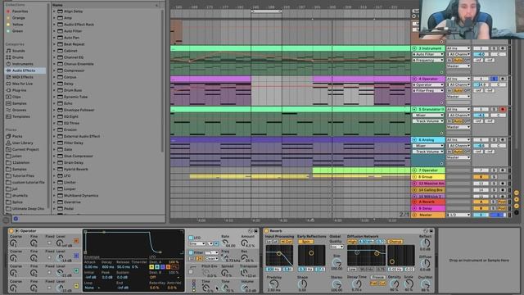
Task: Save Reverb device preset icon
Action: click(431, 231)
